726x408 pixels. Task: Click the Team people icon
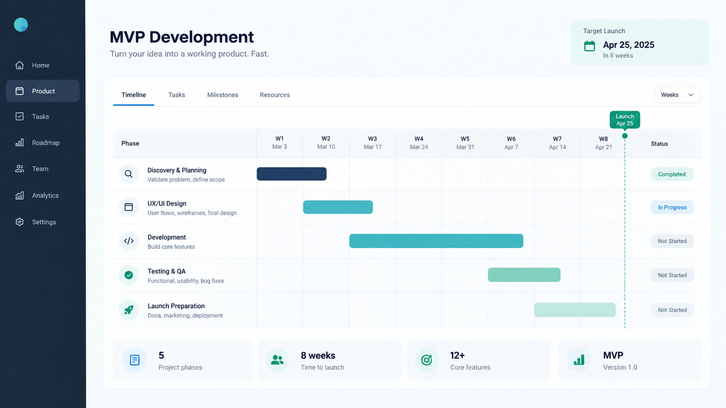click(19, 169)
